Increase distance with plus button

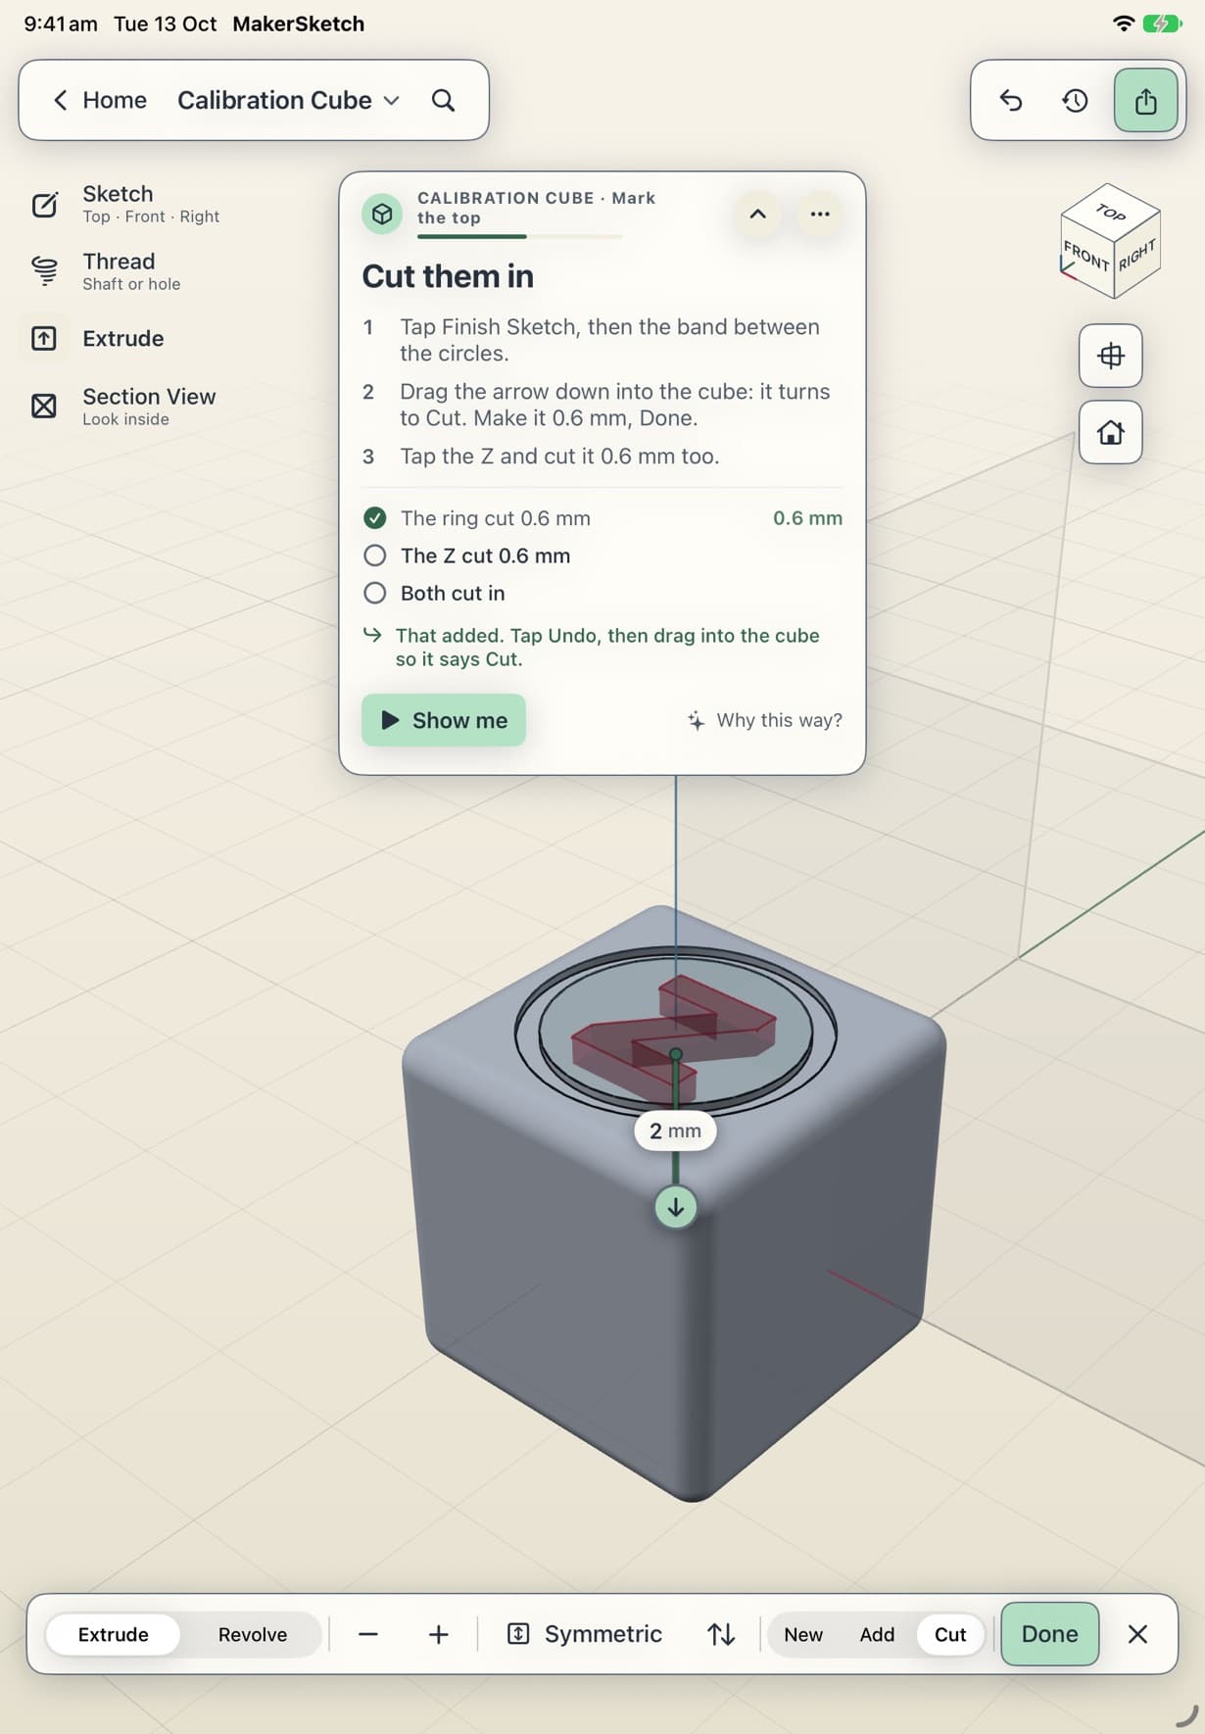439,1634
